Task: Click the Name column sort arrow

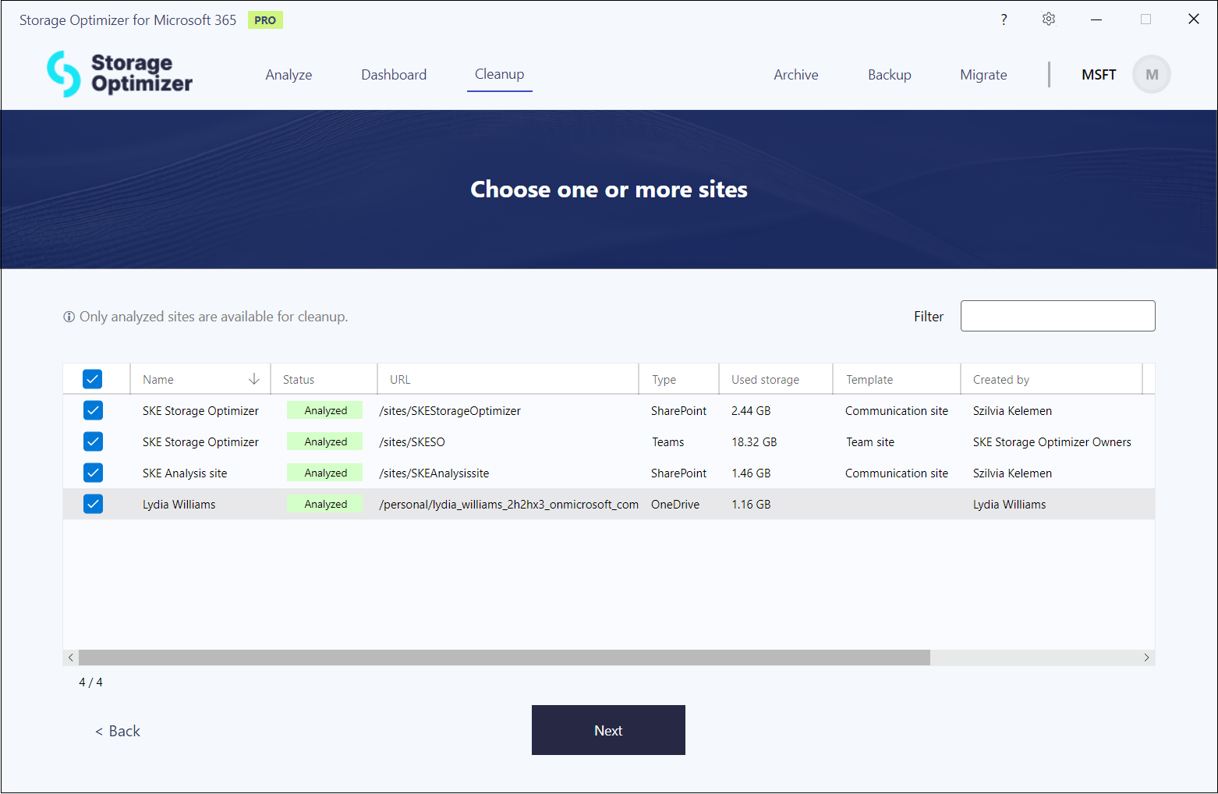Action: 253,379
